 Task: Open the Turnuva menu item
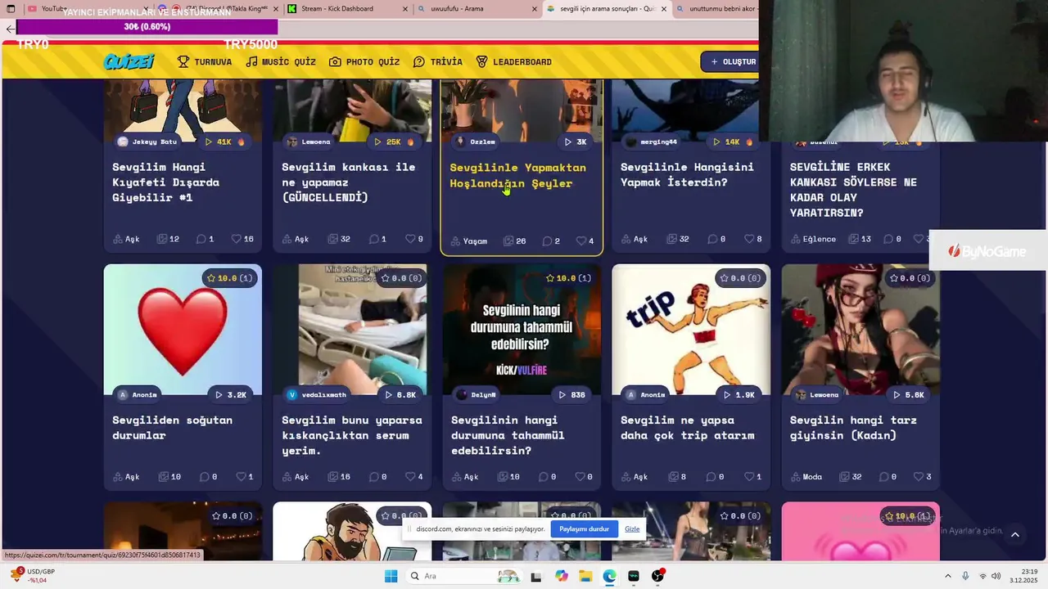point(205,61)
